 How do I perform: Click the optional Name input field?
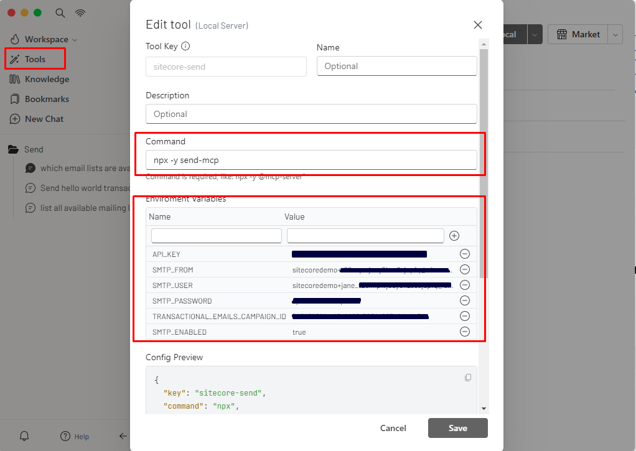(396, 66)
